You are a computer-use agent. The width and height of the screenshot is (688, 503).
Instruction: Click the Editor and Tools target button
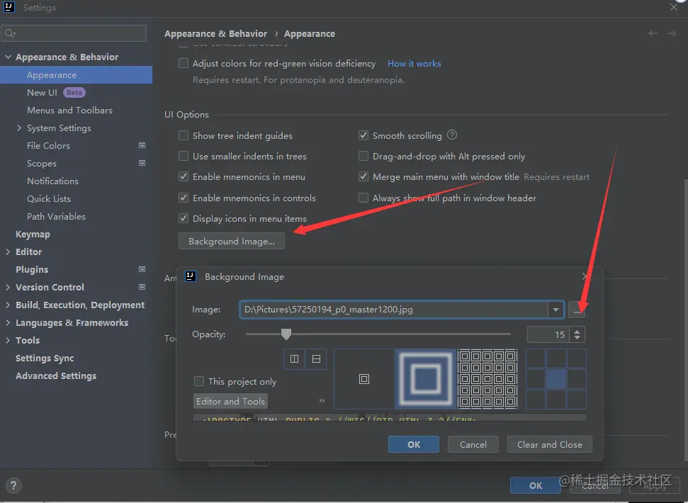[230, 401]
